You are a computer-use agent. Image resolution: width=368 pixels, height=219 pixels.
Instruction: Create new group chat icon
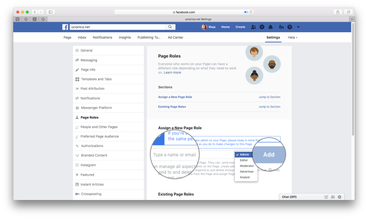coord(333,197)
